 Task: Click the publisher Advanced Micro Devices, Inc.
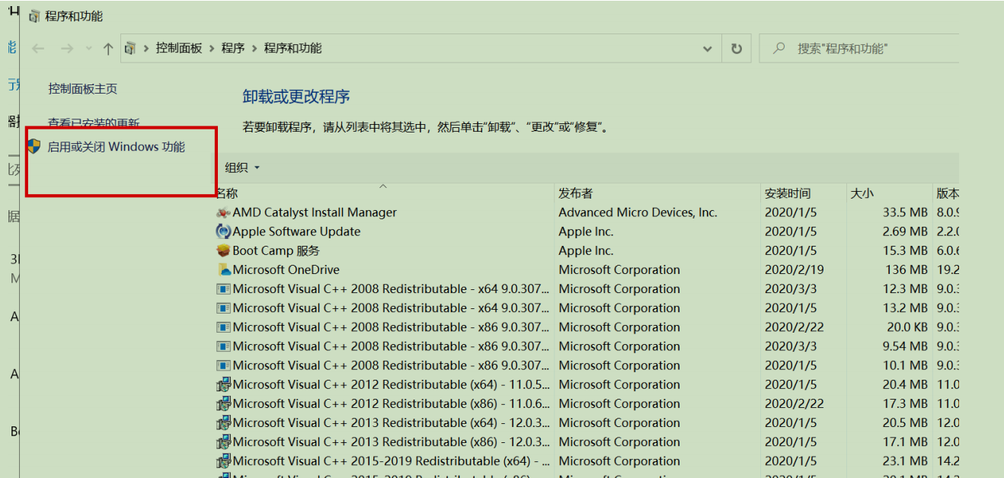tap(638, 213)
